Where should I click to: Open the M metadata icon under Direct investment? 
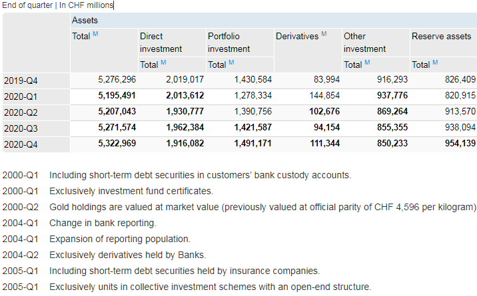(163, 63)
